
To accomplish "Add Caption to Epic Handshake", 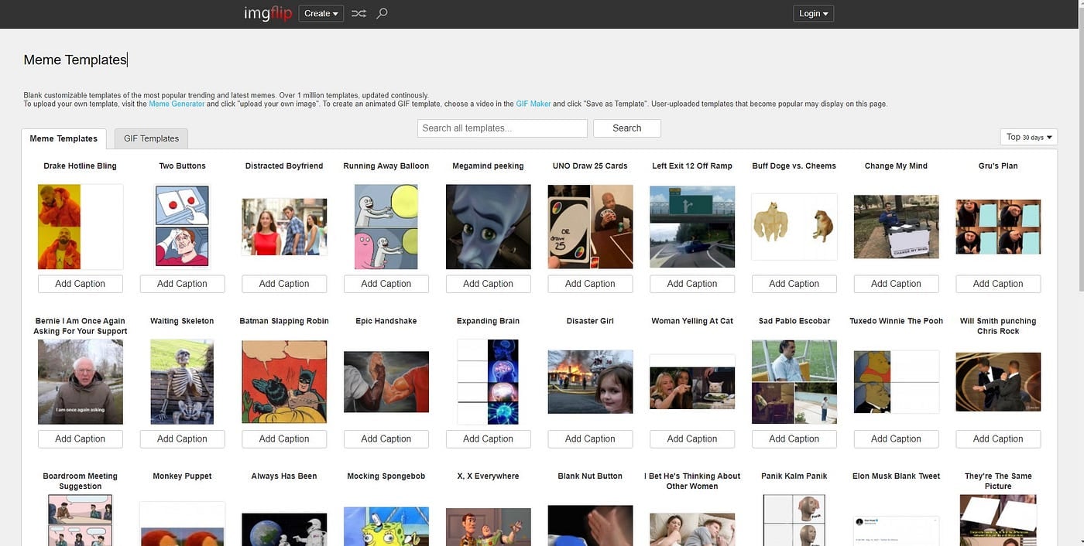I will coord(386,439).
